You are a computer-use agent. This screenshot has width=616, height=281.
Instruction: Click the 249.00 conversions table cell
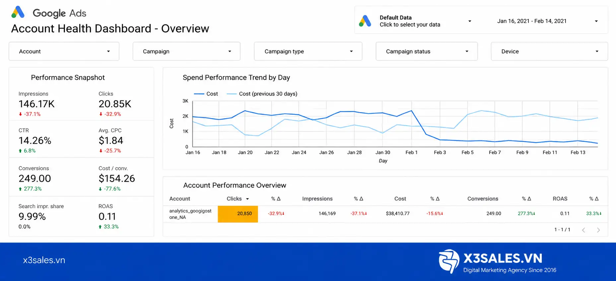[x=494, y=214]
